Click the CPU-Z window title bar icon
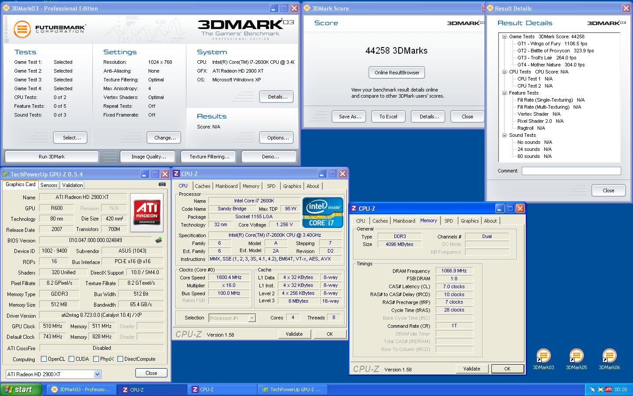The image size is (633, 396). 176,174
